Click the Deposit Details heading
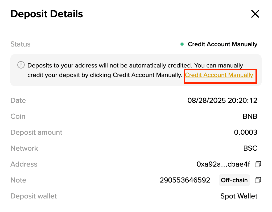This screenshot has height=212, width=272. pos(47,14)
